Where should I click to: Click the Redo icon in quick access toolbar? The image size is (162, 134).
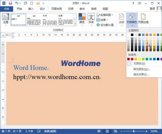click(x=25, y=3)
